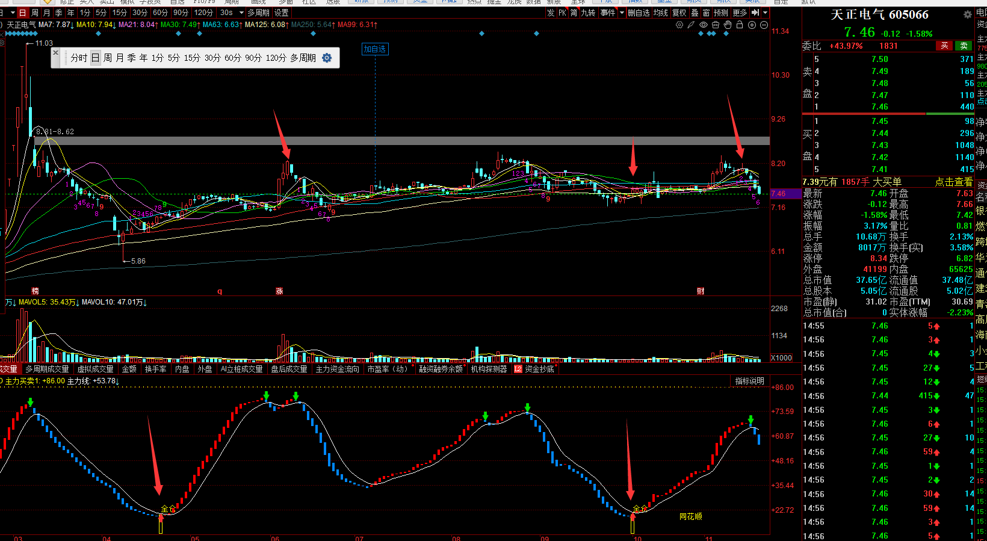Open 更多 more options
The image size is (987, 541).
(x=740, y=13)
